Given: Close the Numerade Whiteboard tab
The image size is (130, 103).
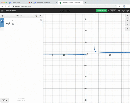Looking at the screenshot, I should tap(57, 3).
